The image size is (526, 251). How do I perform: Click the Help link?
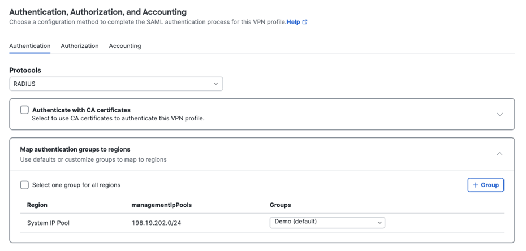point(293,23)
